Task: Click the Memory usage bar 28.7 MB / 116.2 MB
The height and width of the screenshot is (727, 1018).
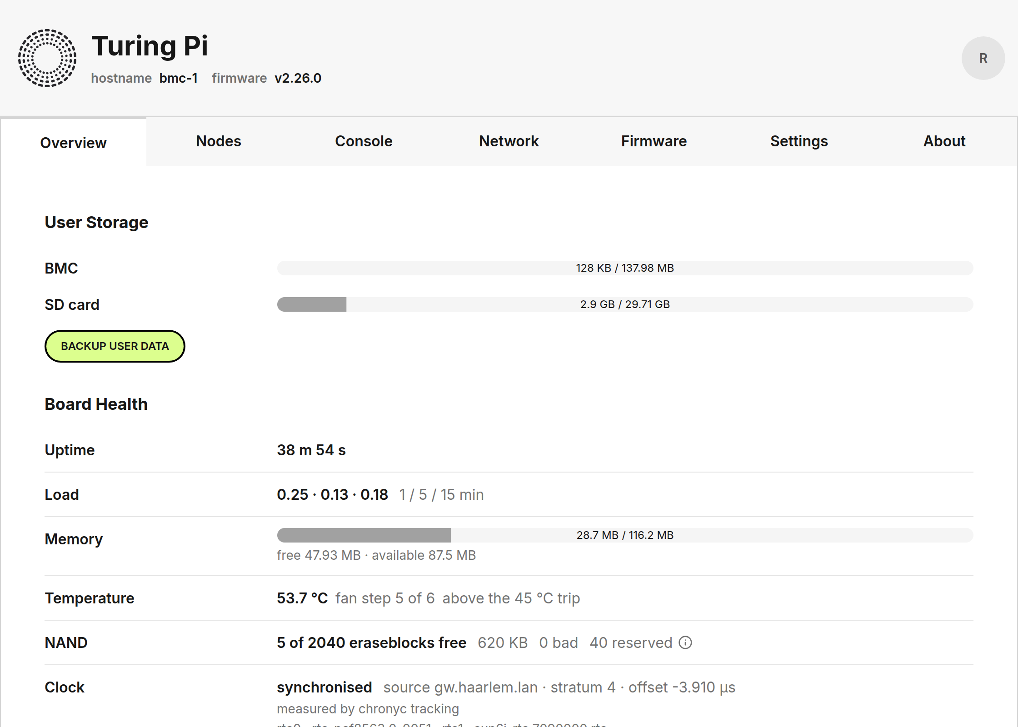Action: point(625,535)
